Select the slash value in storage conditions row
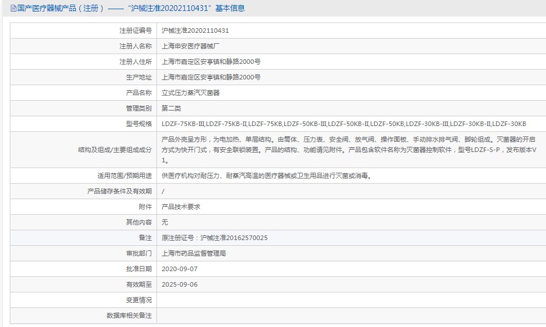546x327 pixels. coord(163,191)
